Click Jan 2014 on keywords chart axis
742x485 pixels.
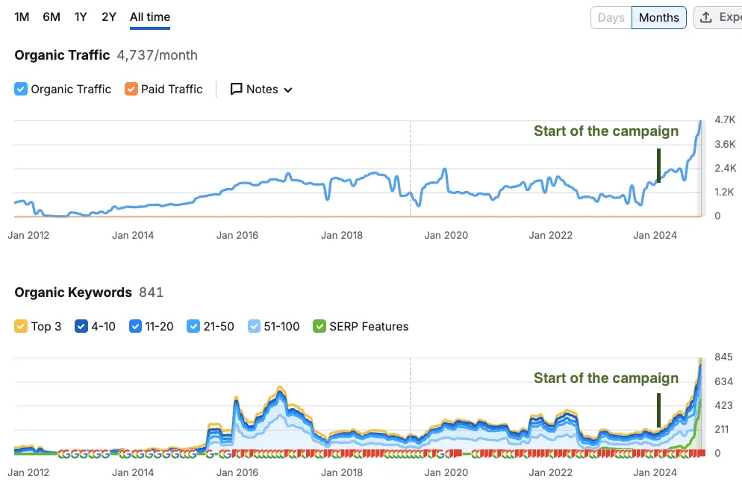click(x=133, y=472)
